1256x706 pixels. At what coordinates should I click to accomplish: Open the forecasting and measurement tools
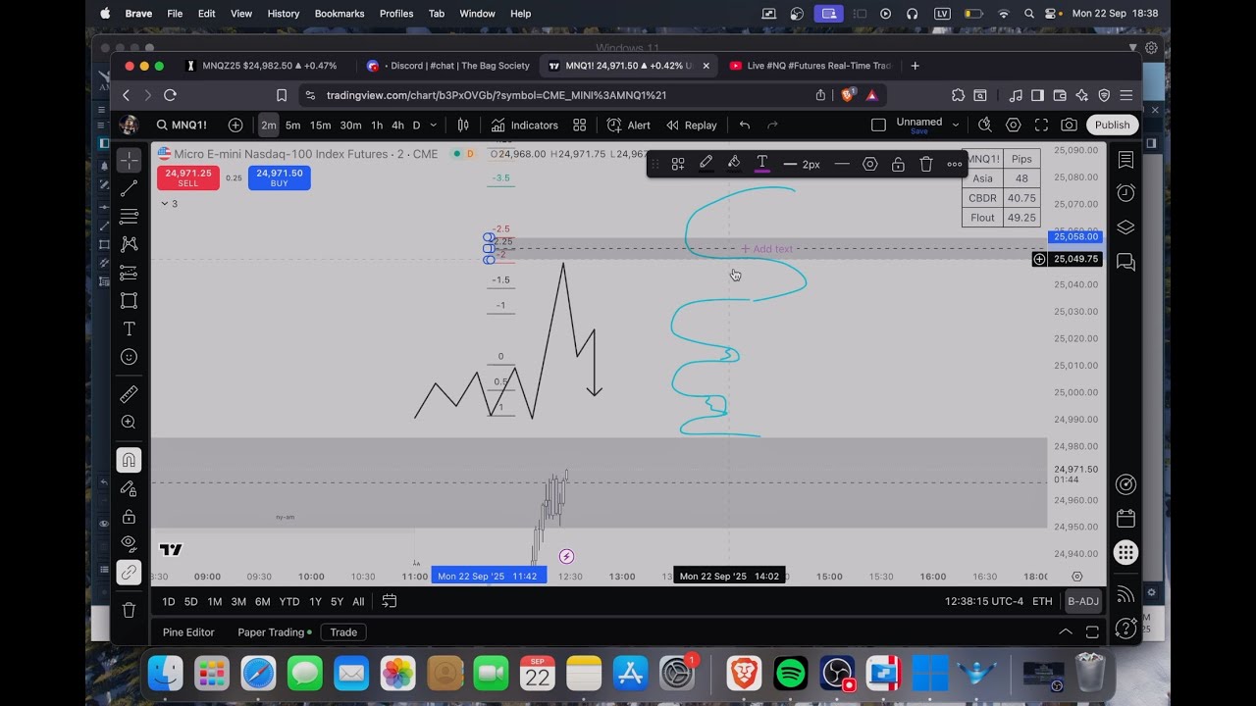[129, 273]
